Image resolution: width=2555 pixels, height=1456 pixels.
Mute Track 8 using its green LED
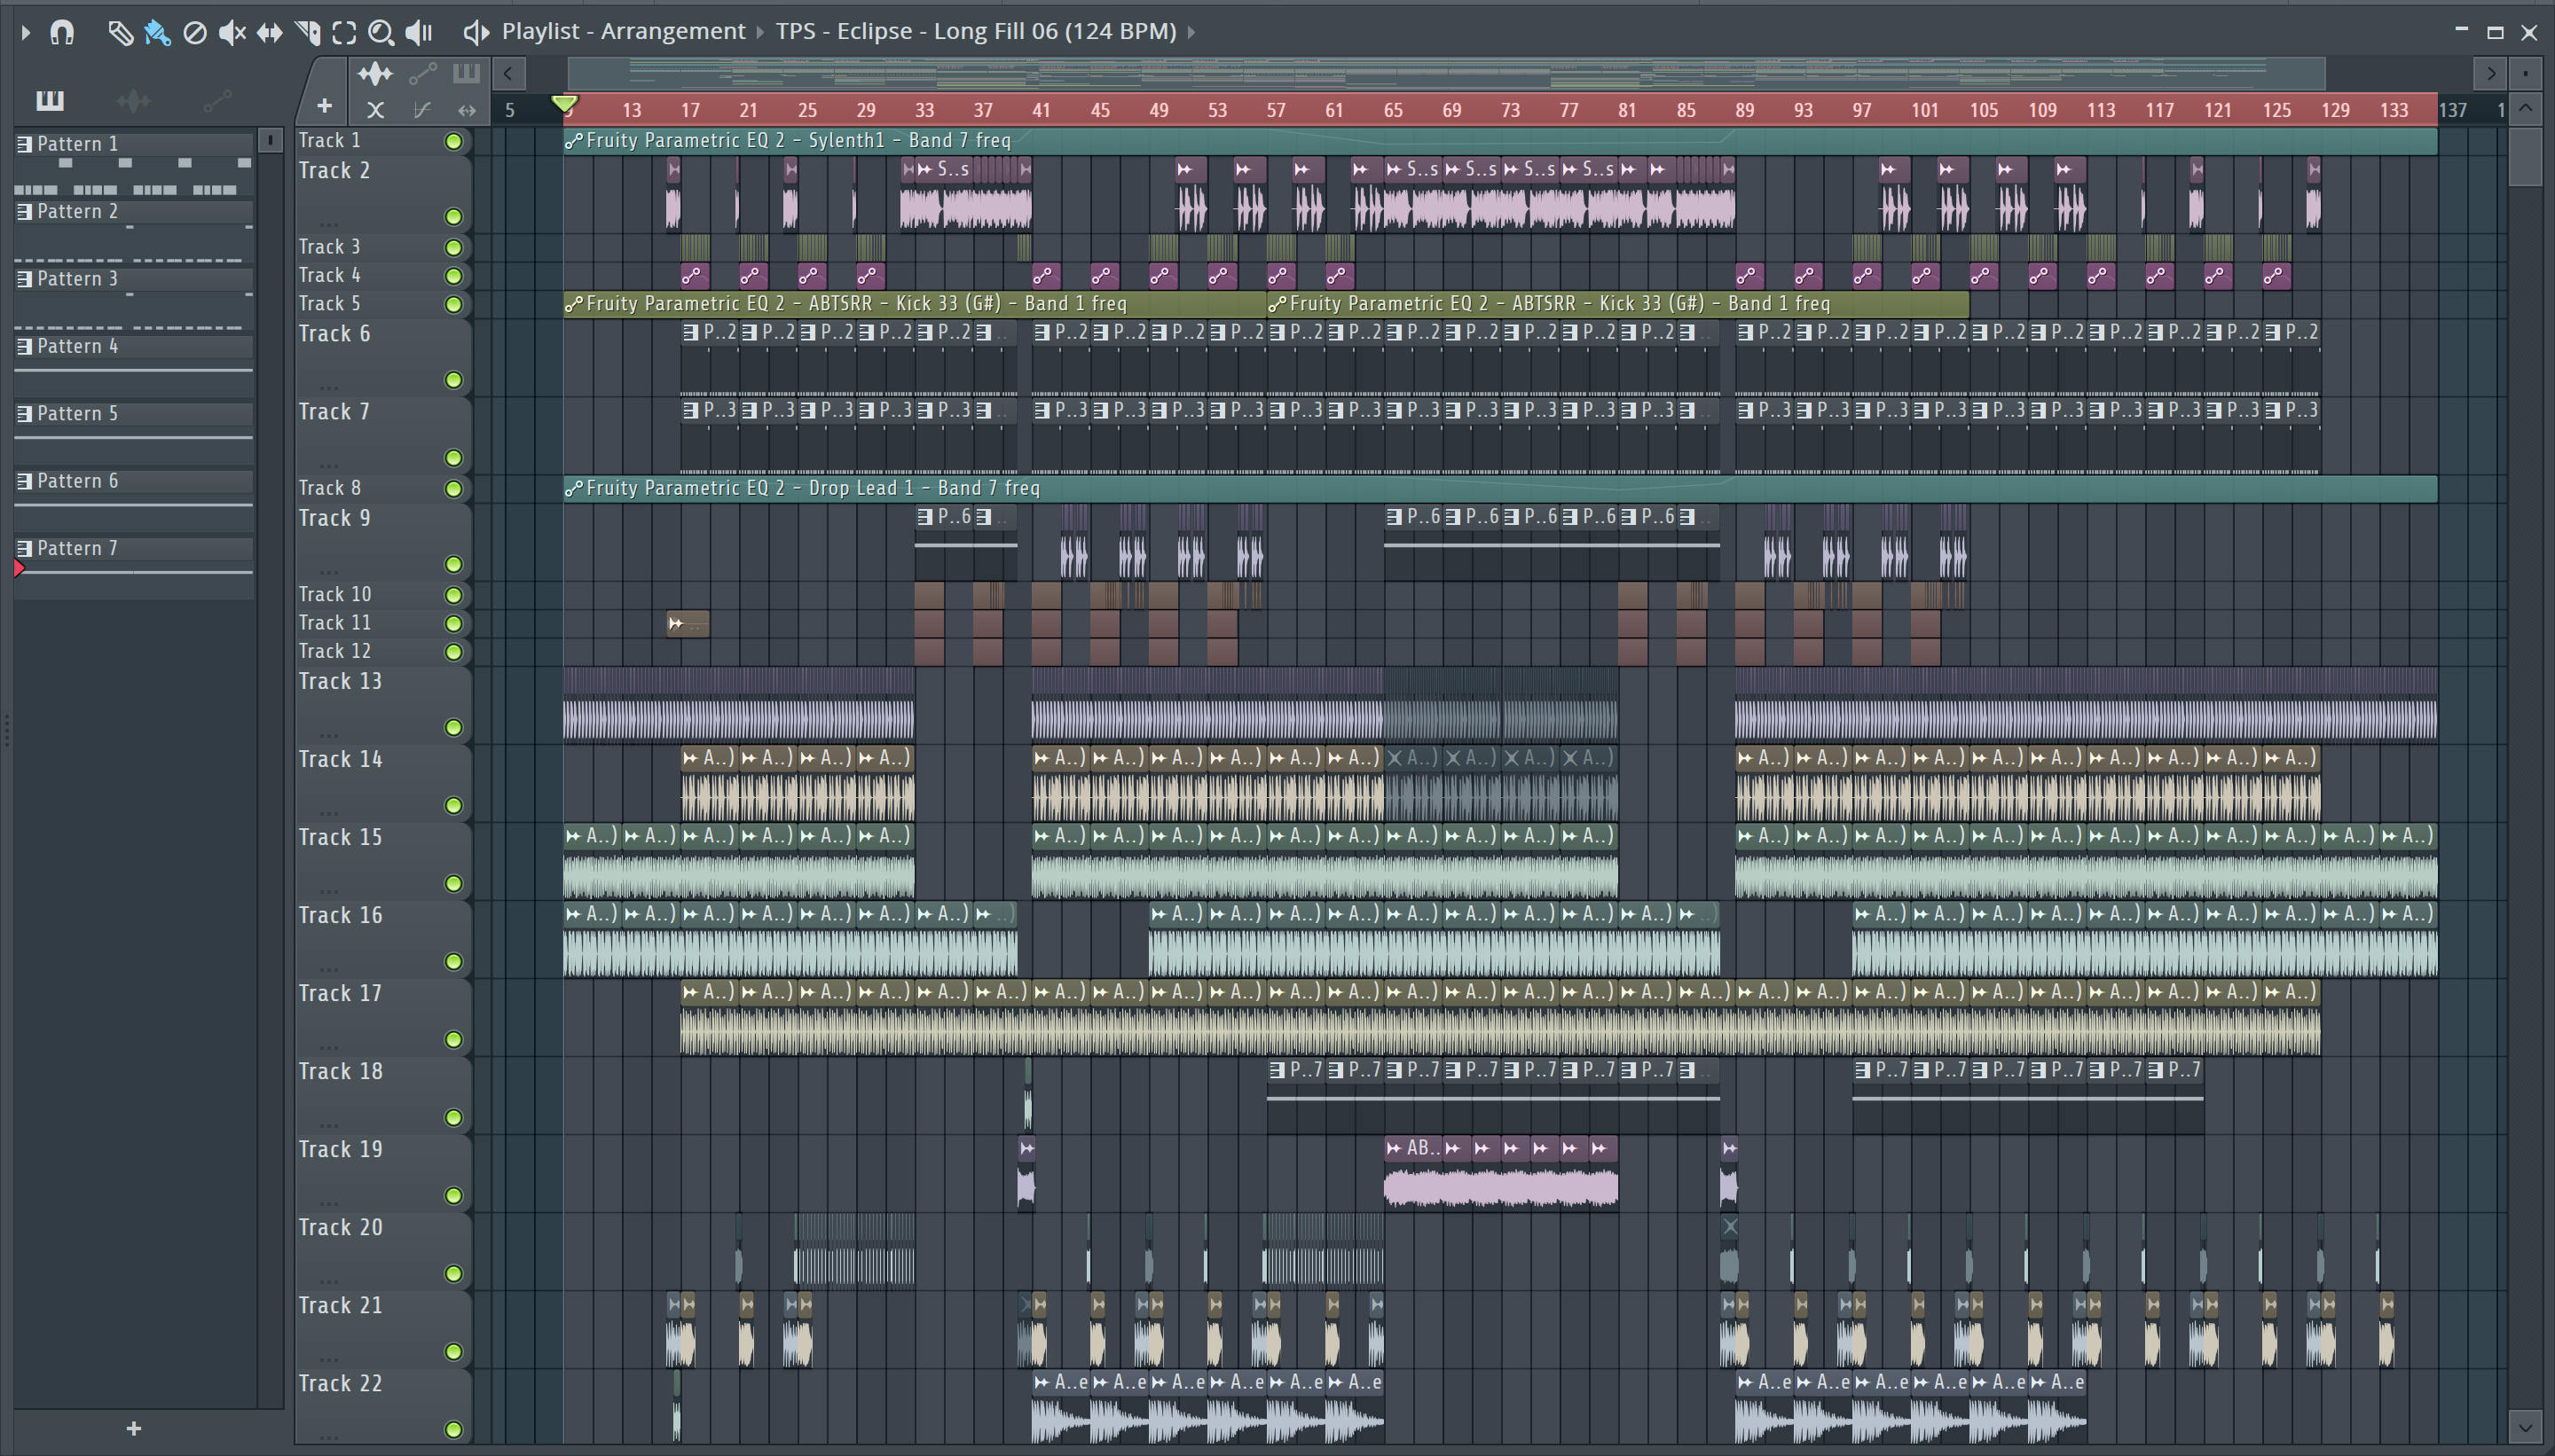tap(453, 489)
